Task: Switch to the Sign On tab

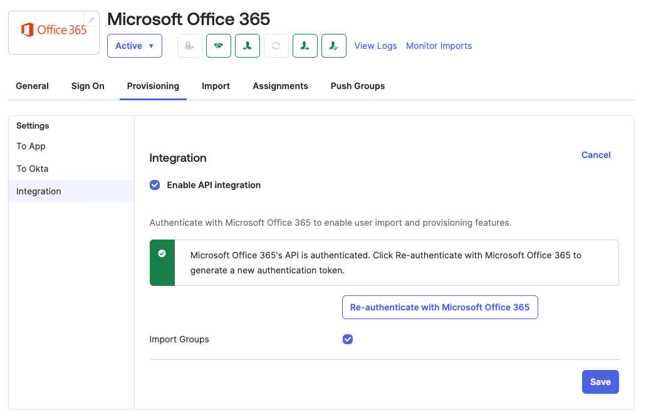Action: (x=87, y=86)
